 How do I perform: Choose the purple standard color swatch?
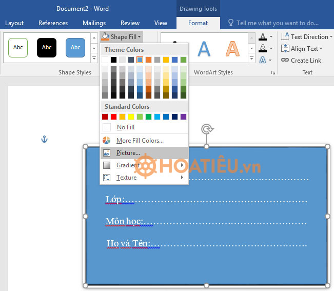[x=184, y=117]
